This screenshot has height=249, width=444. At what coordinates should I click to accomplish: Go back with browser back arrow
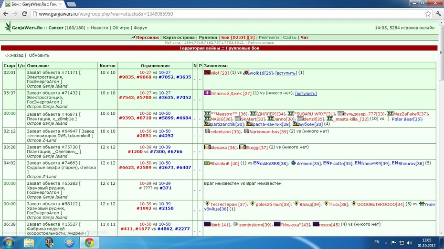[x=6, y=14]
